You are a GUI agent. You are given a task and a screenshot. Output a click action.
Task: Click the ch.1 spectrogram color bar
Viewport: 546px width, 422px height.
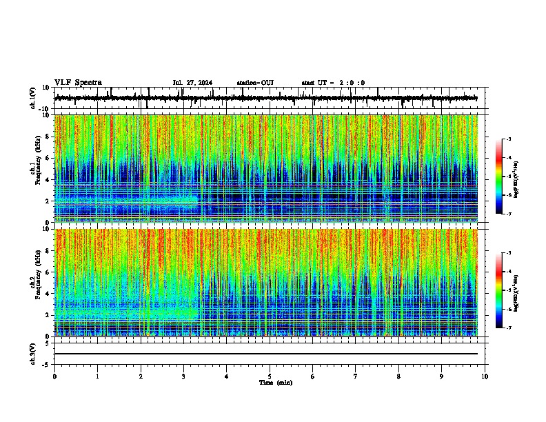[499, 177]
